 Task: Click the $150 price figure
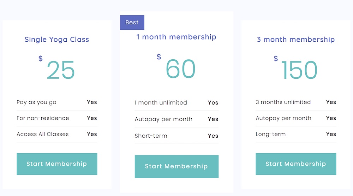(x=295, y=68)
